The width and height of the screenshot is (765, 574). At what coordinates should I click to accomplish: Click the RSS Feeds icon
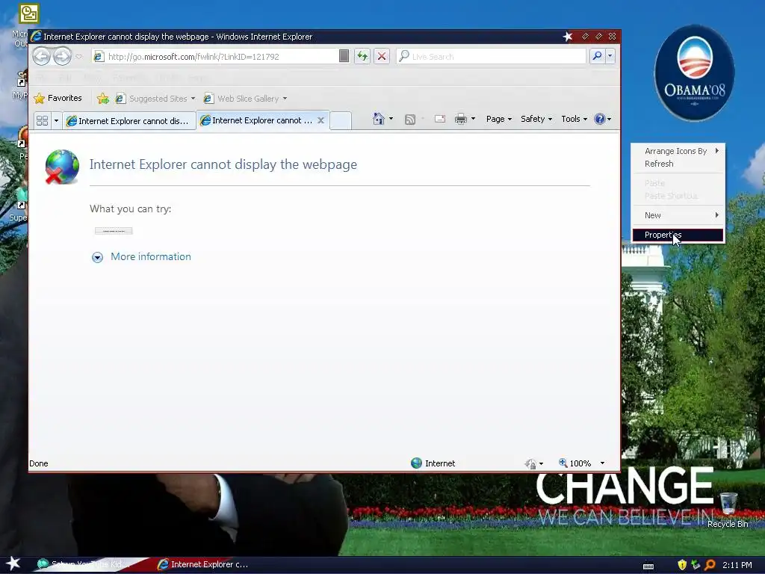click(x=410, y=119)
